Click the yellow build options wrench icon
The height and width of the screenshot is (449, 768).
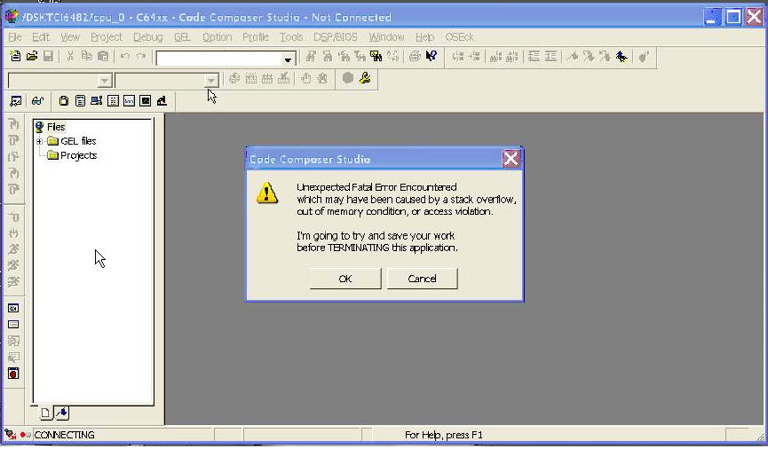click(x=364, y=78)
